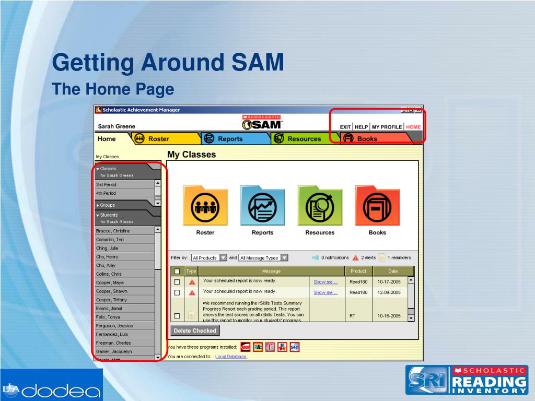Click the Date column header
Viewport: 535px width, 401px height.
pos(393,271)
